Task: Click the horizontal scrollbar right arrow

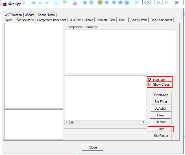Action: tap(144, 122)
